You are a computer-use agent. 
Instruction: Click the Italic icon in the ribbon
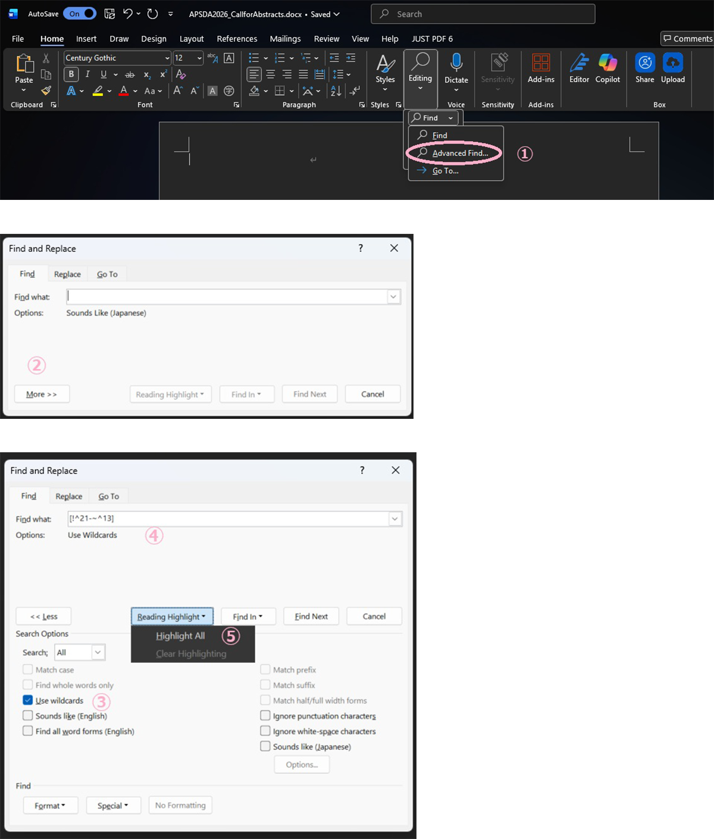(x=87, y=74)
